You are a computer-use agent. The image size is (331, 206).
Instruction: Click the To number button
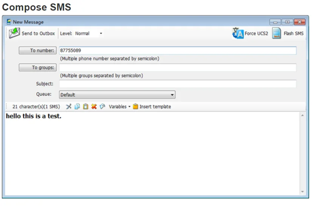click(38, 50)
